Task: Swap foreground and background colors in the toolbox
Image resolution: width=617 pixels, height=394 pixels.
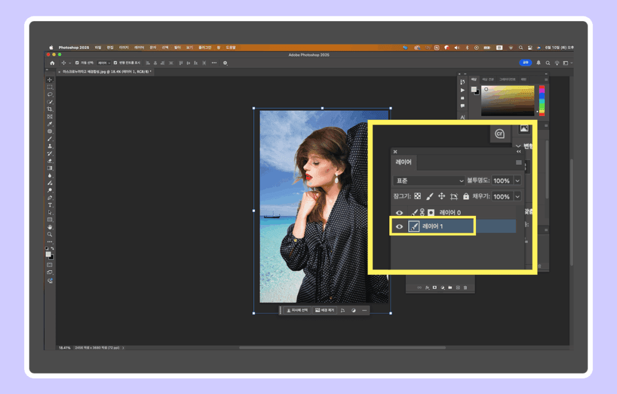Action: [52, 248]
